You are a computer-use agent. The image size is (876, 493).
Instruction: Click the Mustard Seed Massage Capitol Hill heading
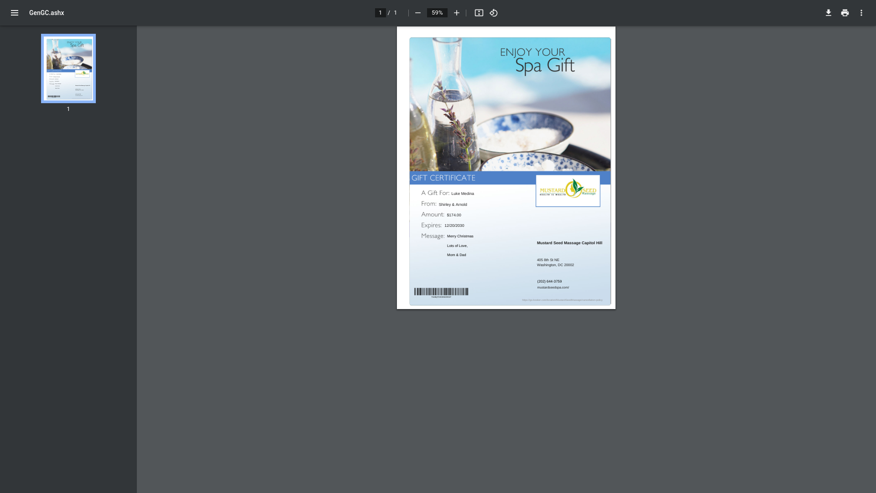pos(569,243)
